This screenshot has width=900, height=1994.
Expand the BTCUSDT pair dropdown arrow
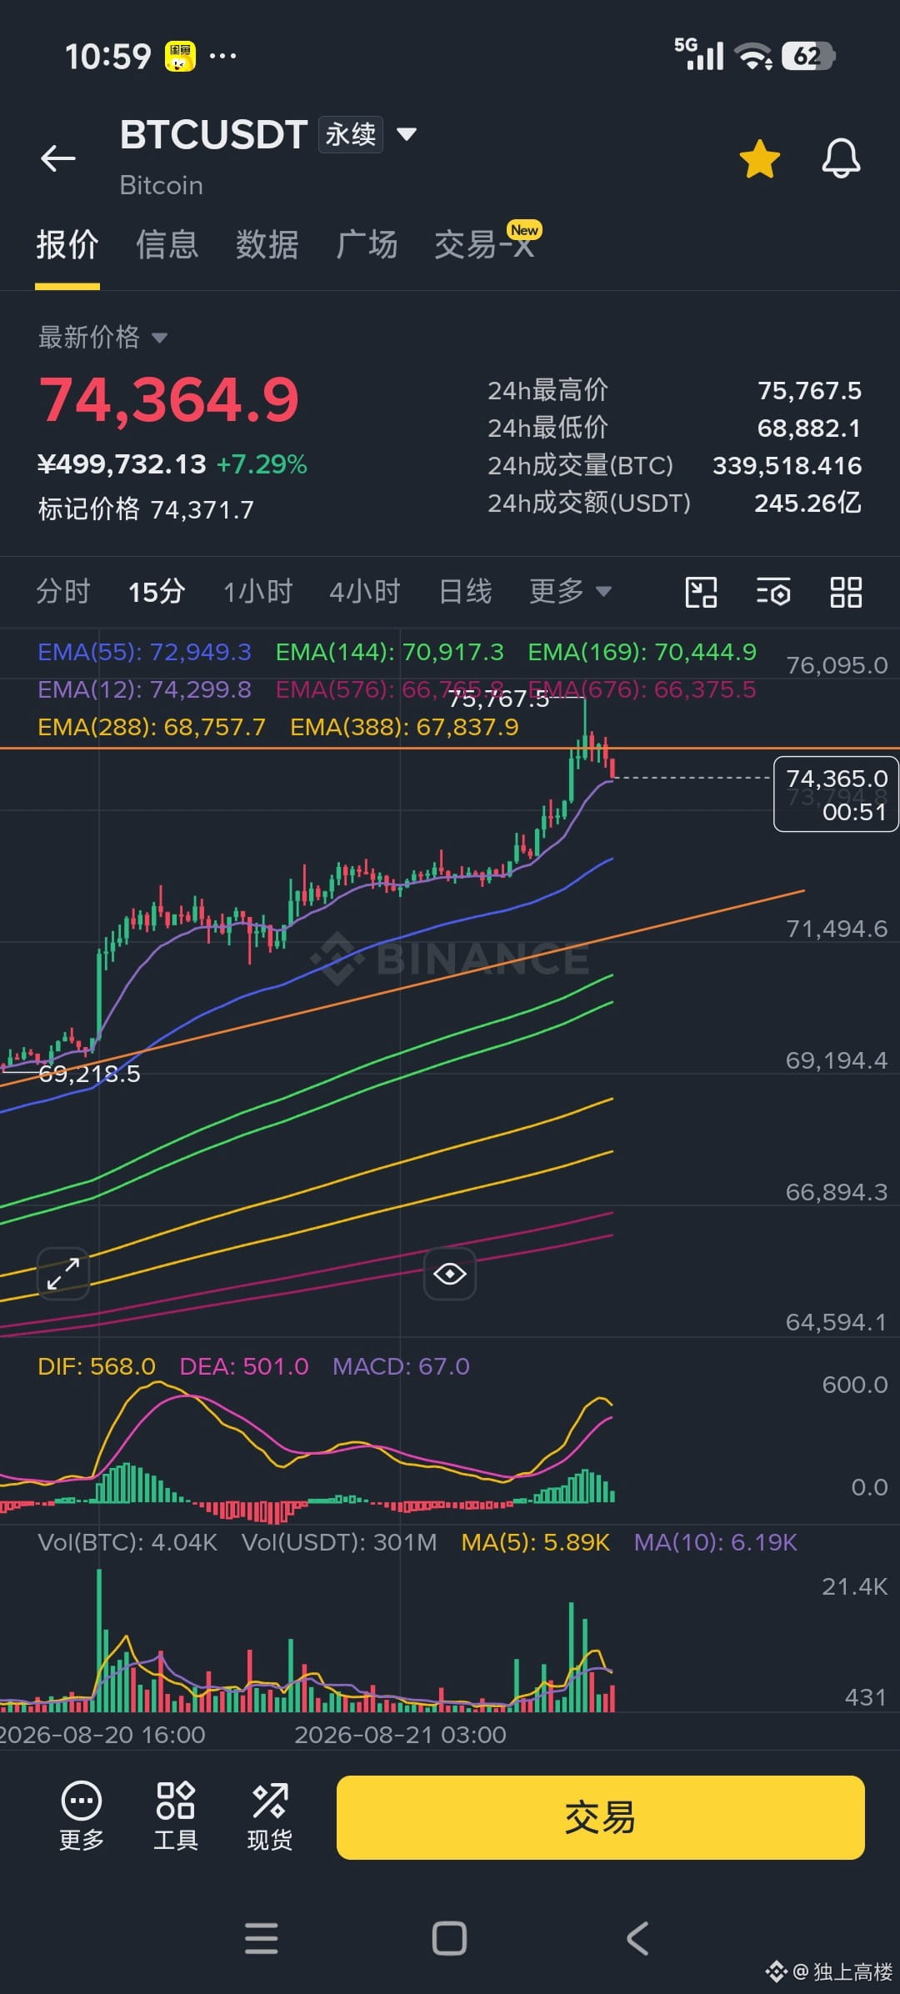407,134
